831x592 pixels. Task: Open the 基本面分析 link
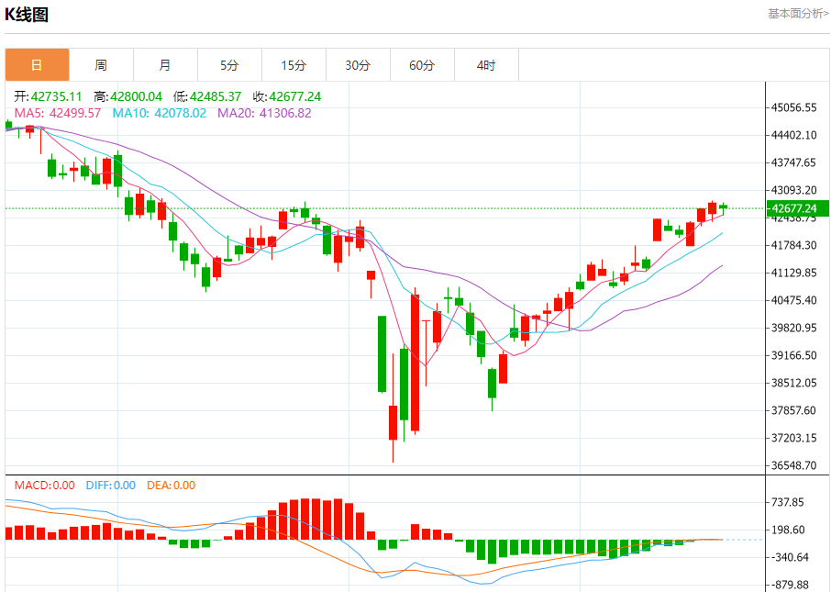click(798, 14)
